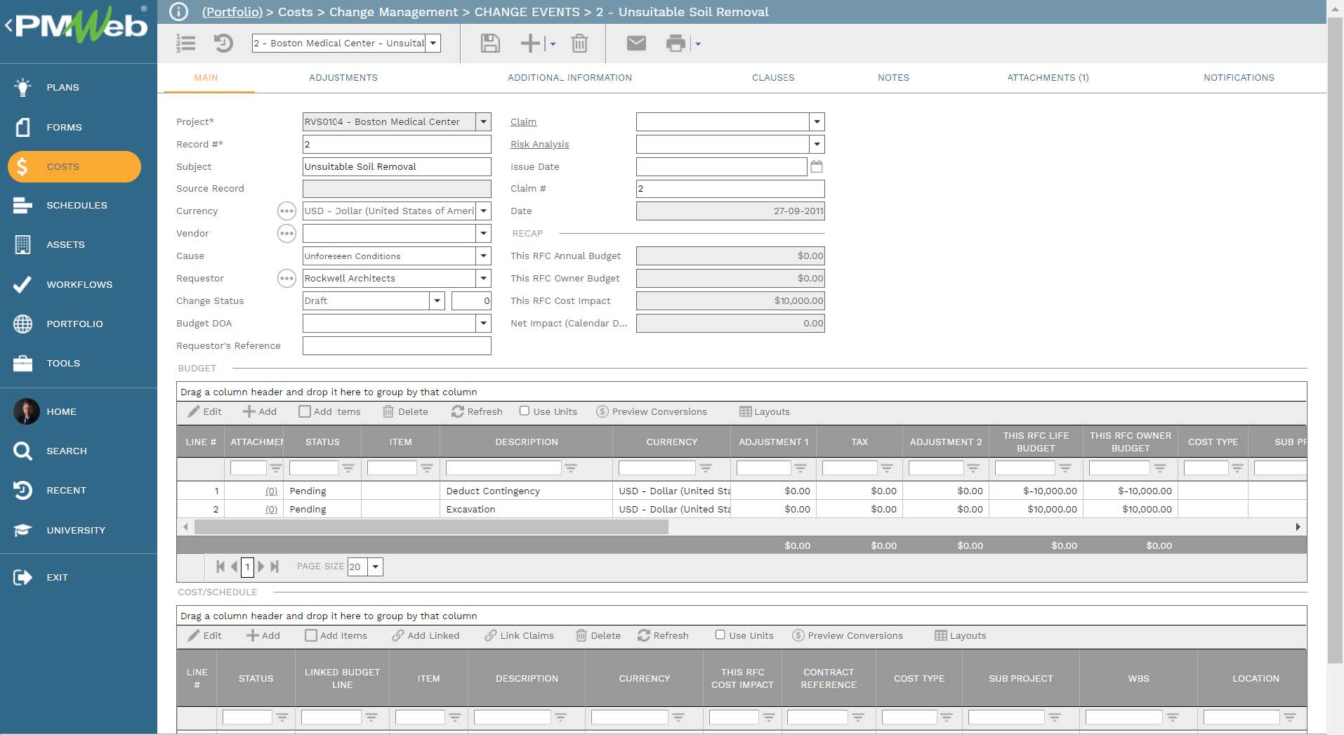Open the Page Size dropdown
Viewport: 1344px width, 735px height.
[x=376, y=567]
